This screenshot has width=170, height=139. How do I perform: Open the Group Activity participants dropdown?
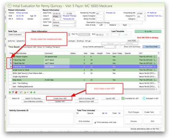(110, 47)
